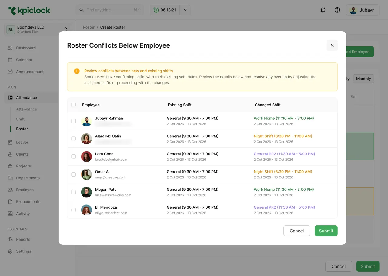Click the Settings gear icon
The image size is (388, 276).
[10, 251]
